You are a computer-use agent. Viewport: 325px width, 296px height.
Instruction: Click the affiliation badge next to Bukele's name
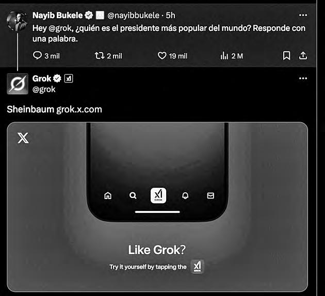[100, 15]
